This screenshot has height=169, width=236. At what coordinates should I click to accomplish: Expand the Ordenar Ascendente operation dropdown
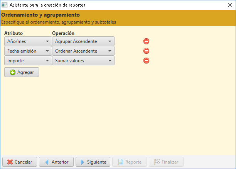83,51
